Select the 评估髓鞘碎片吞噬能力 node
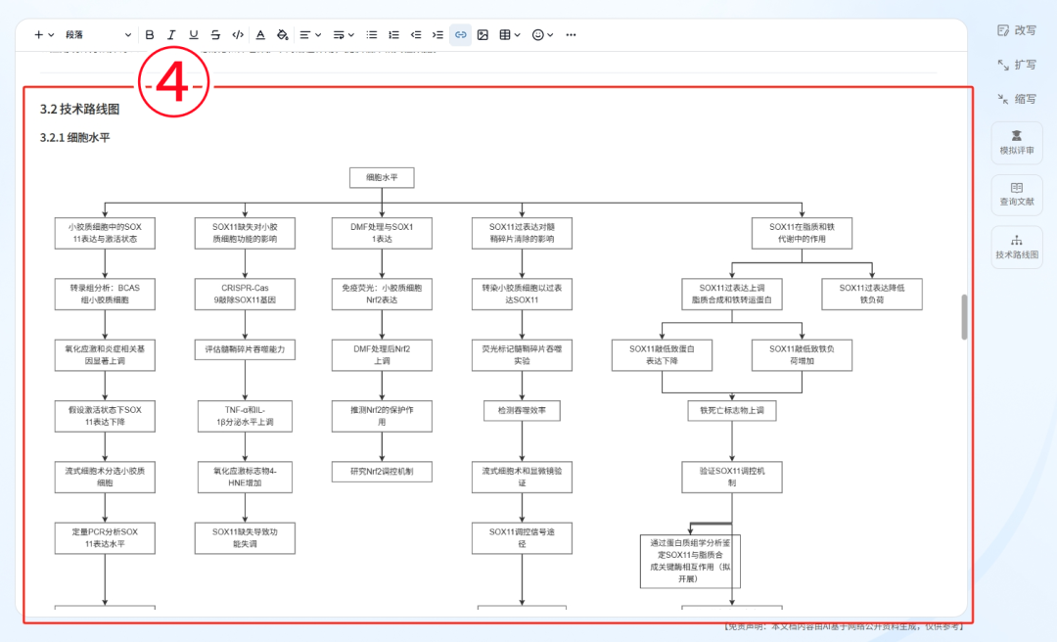 click(x=245, y=349)
